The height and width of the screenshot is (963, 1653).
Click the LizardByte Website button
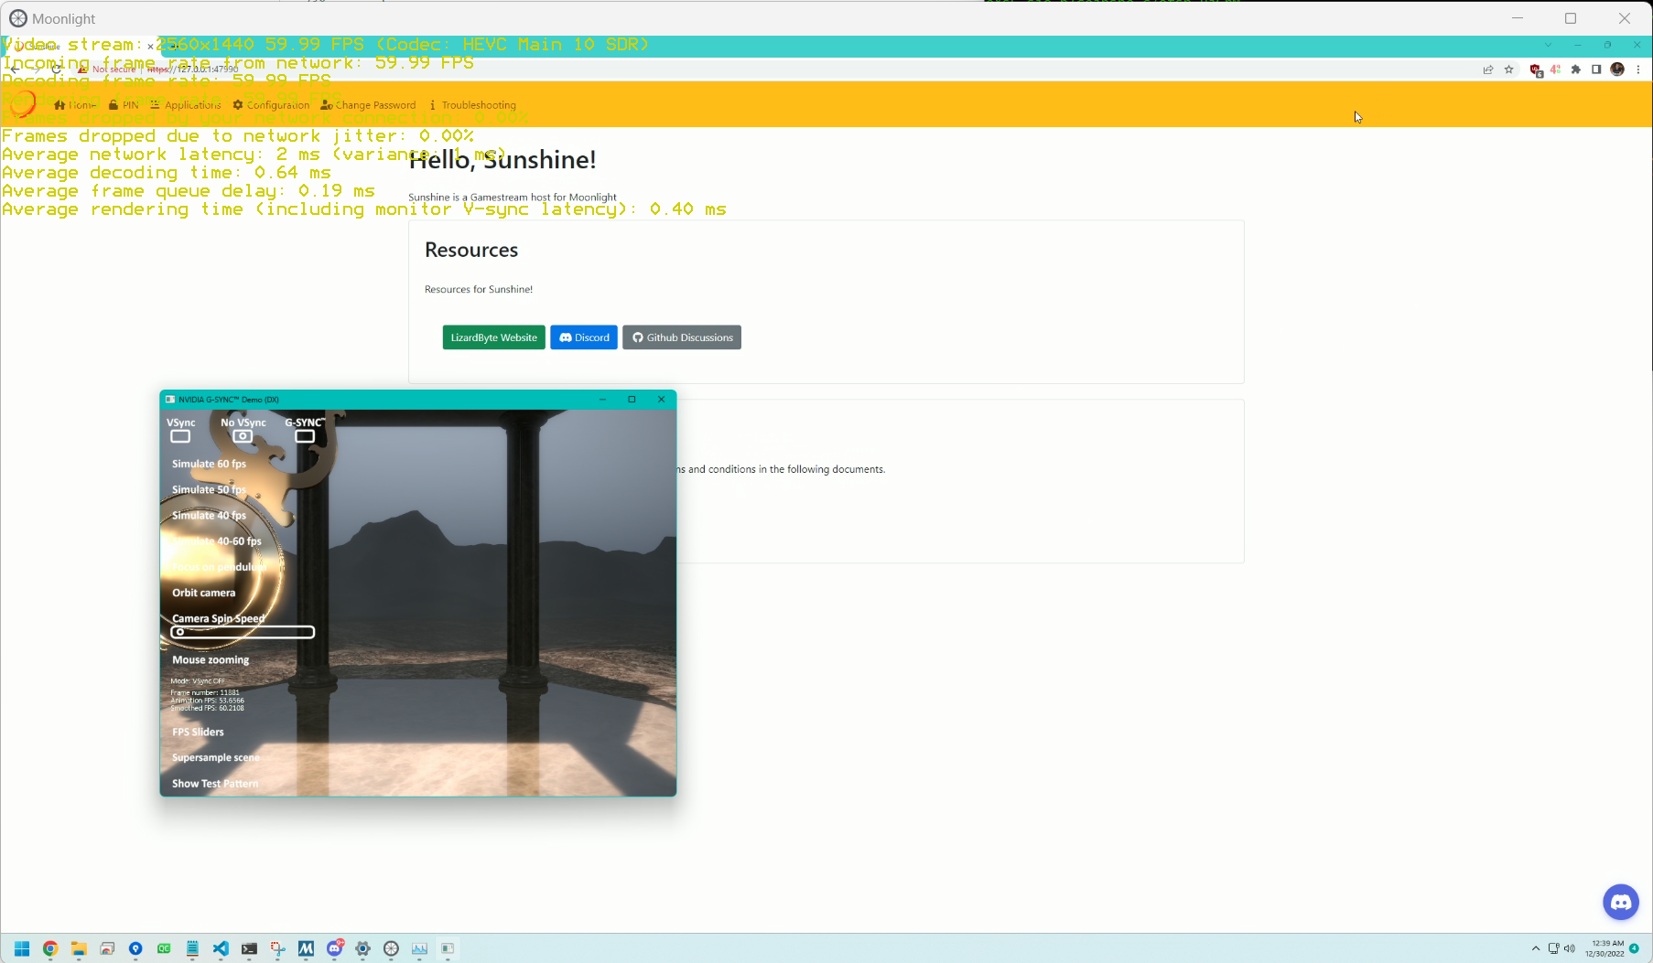[x=494, y=337]
